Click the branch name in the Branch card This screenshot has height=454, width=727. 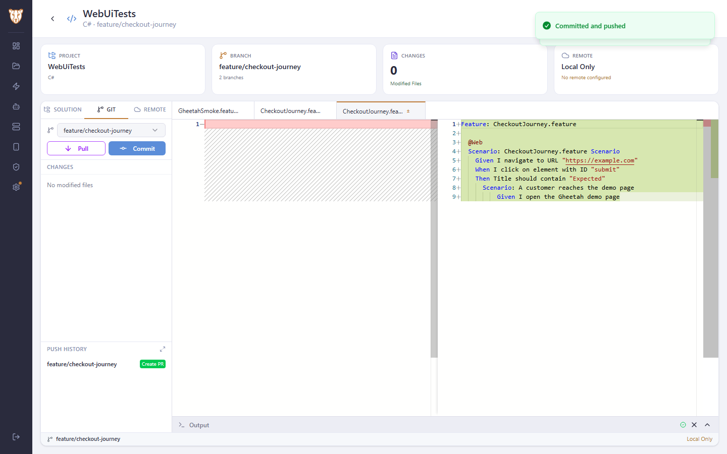point(260,67)
